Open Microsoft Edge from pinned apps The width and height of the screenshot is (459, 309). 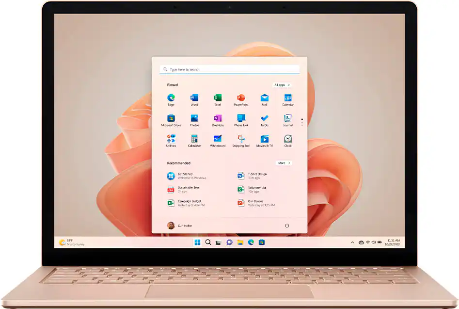pos(171,98)
